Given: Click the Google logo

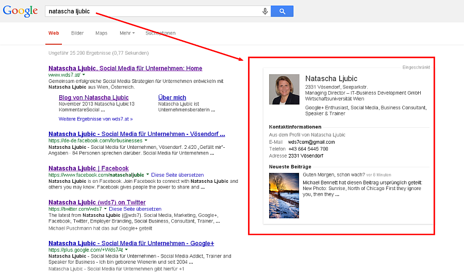Looking at the screenshot, I should (x=21, y=11).
